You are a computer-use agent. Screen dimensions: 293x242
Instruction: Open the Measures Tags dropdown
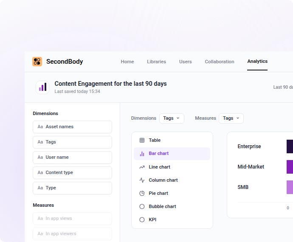(x=231, y=118)
